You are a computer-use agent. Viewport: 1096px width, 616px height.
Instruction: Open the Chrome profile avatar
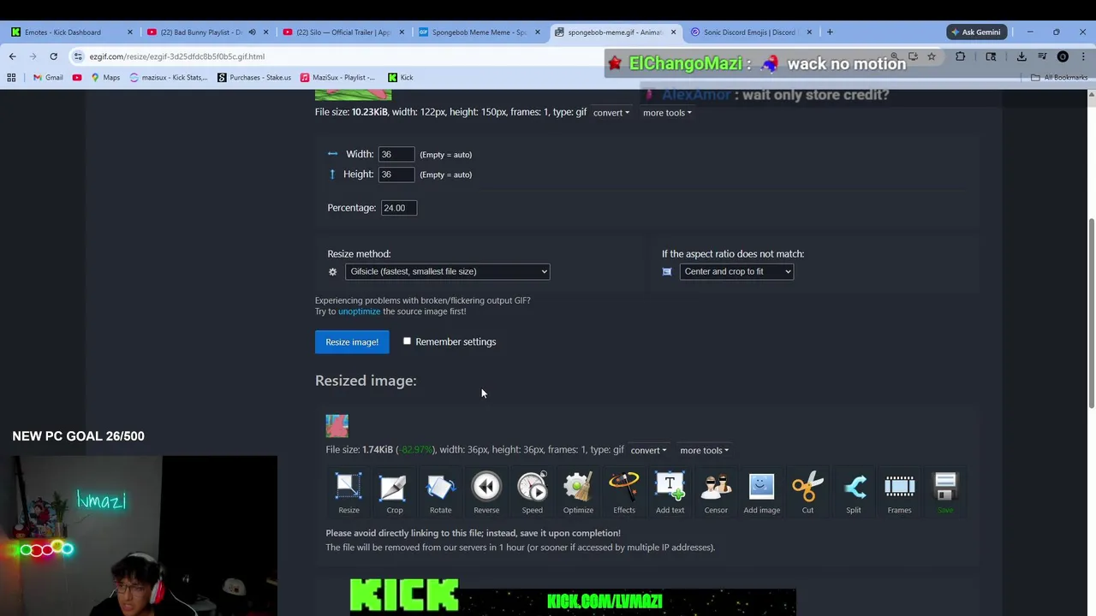point(1063,56)
